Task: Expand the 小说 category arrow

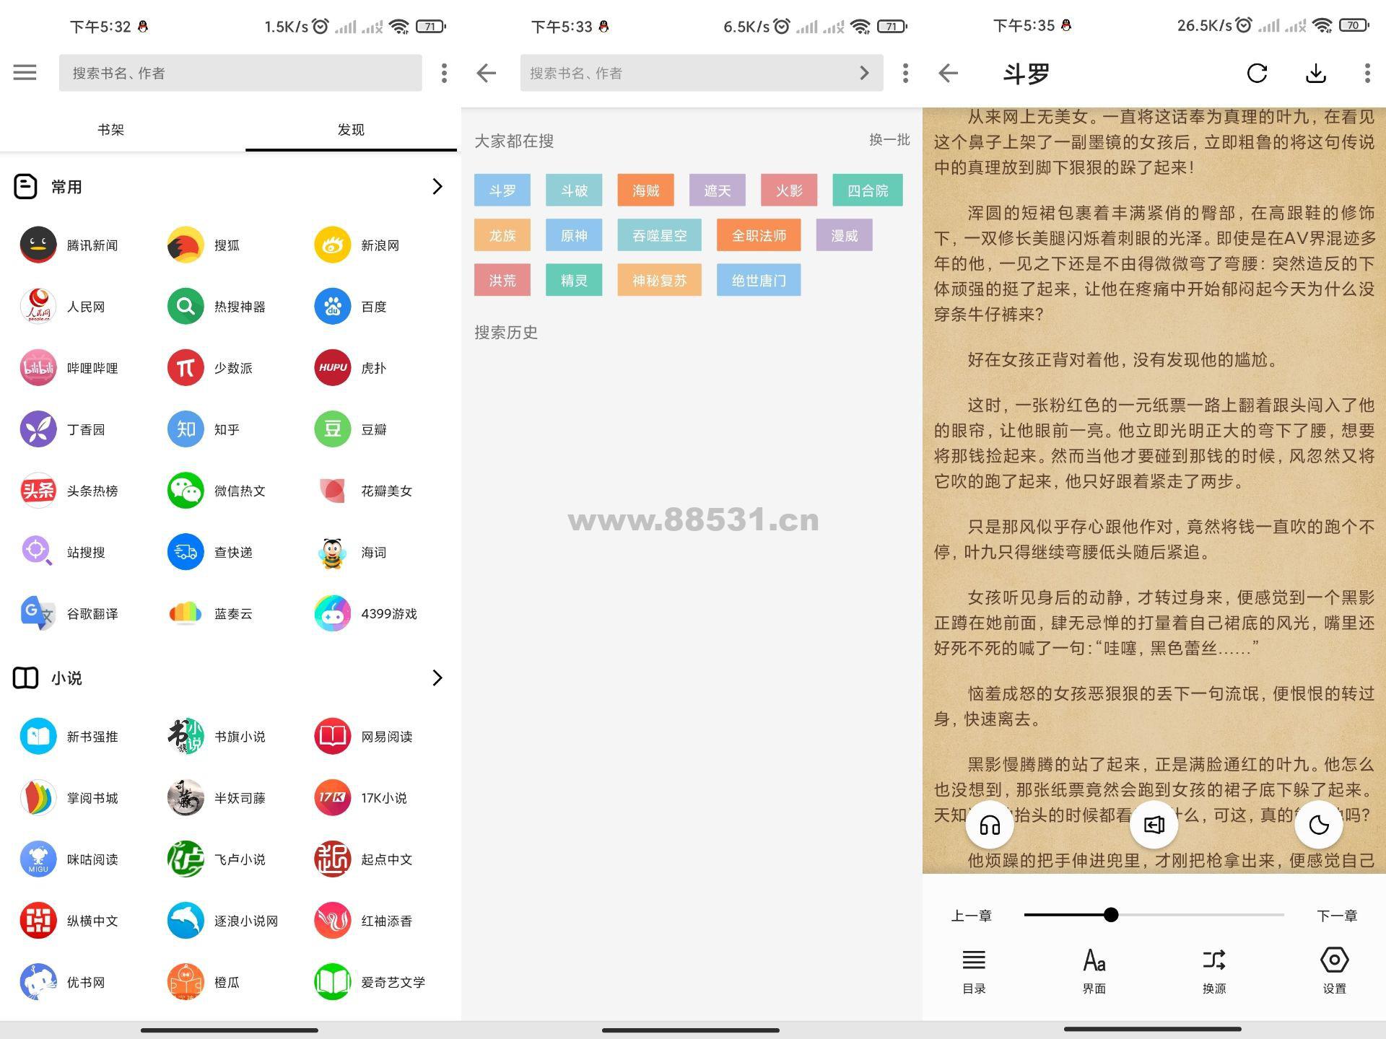Action: 437,678
